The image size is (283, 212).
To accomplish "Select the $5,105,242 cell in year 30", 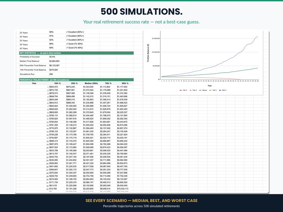I will (x=105, y=179).
